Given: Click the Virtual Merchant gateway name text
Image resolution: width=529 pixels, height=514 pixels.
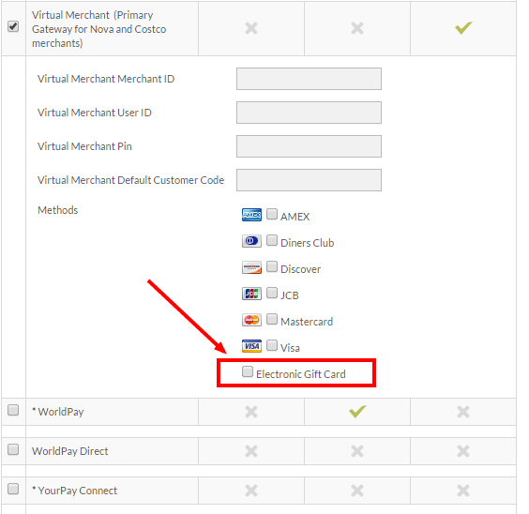Looking at the screenshot, I should pos(98,29).
